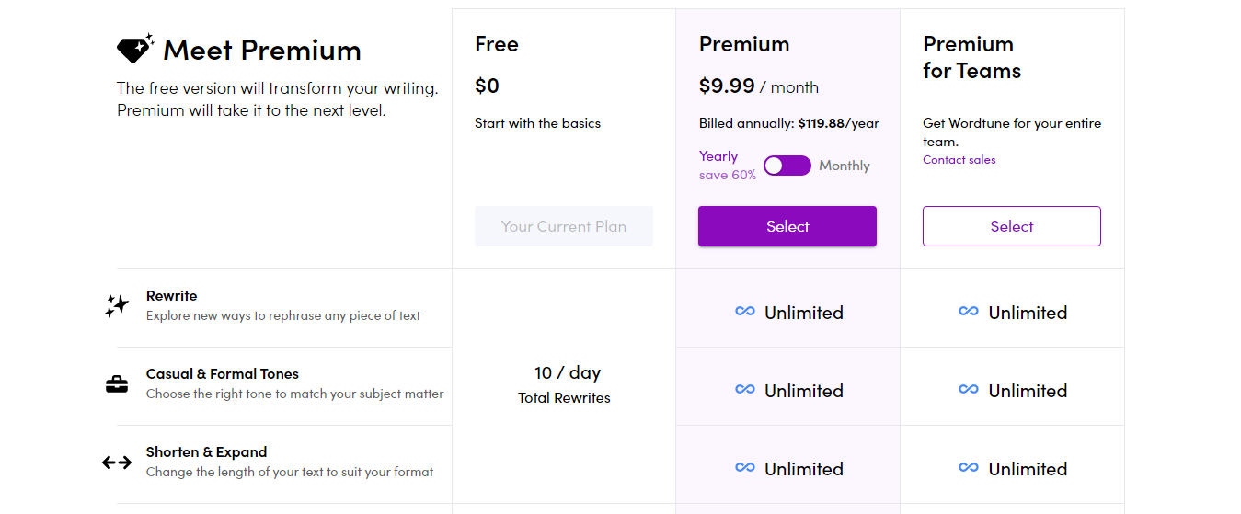Select the Premium for Teams plan button
This screenshot has height=514, width=1241.
click(x=1012, y=226)
